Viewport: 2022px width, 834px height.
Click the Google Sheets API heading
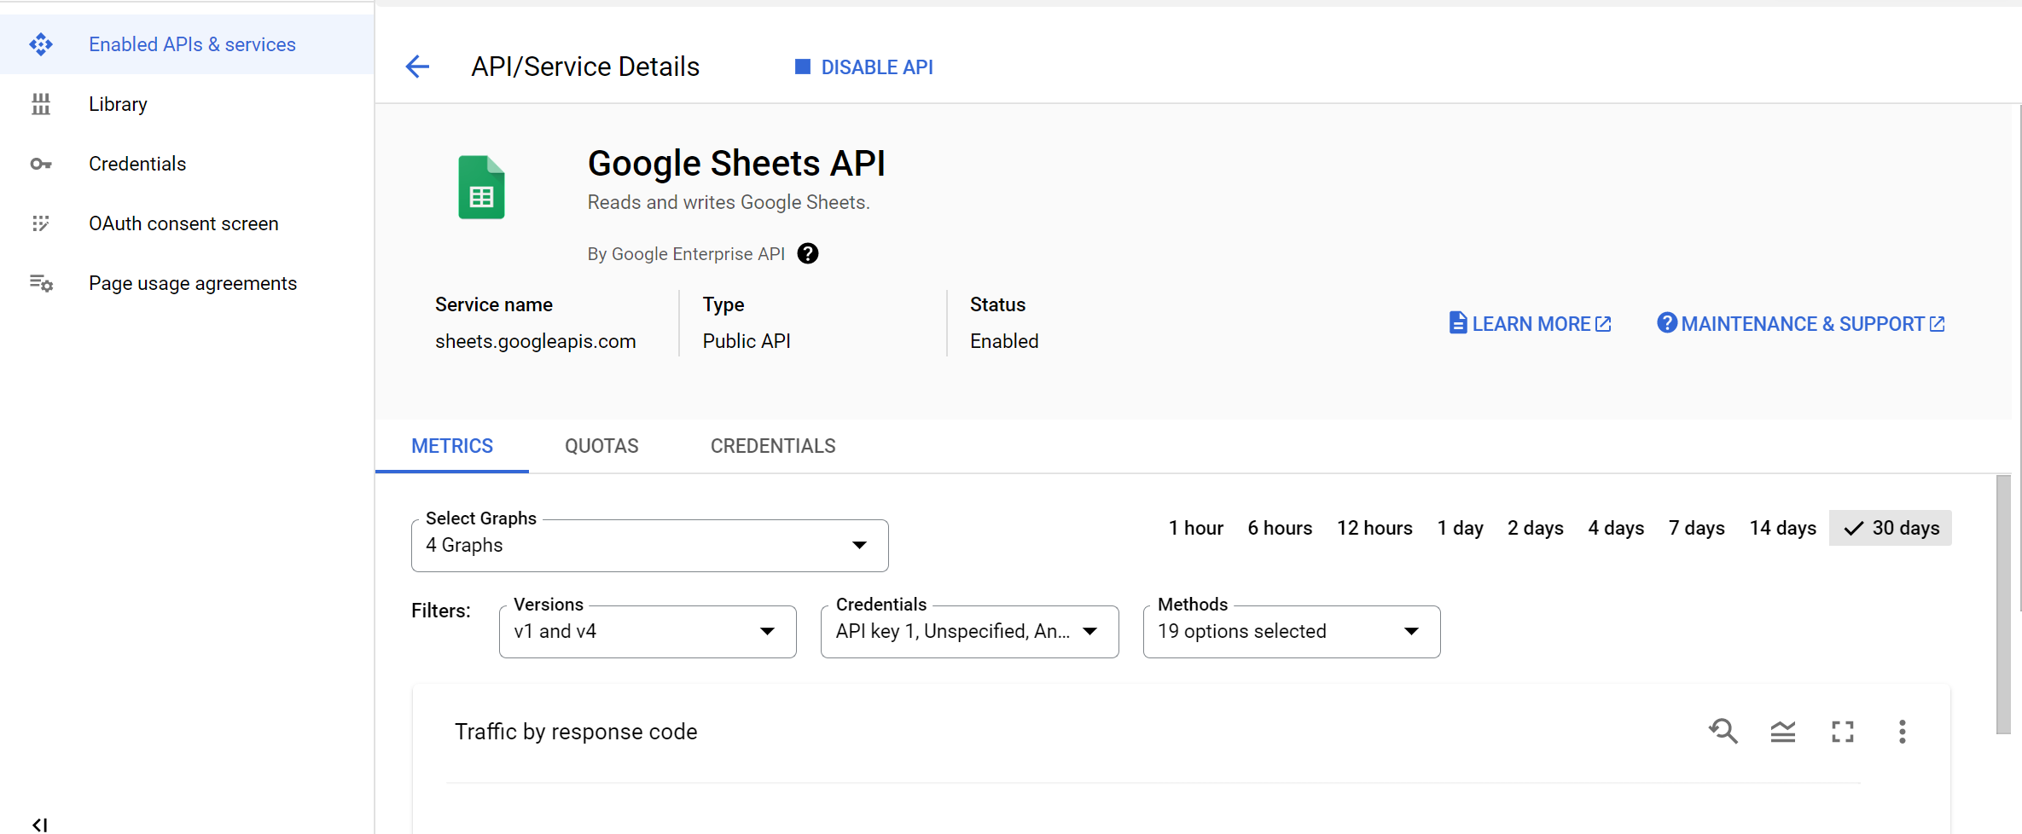point(736,163)
